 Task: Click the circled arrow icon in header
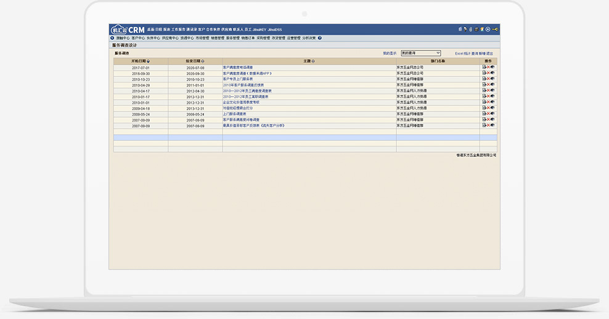coord(488,29)
